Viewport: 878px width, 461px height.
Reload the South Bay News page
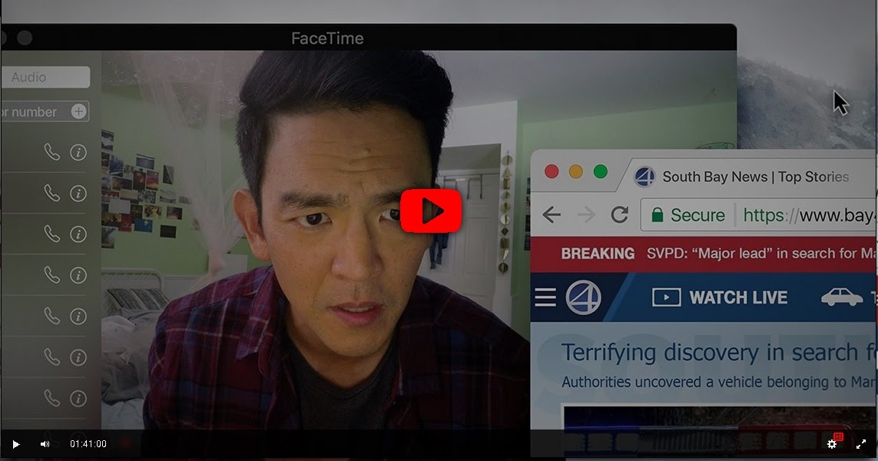coord(619,214)
